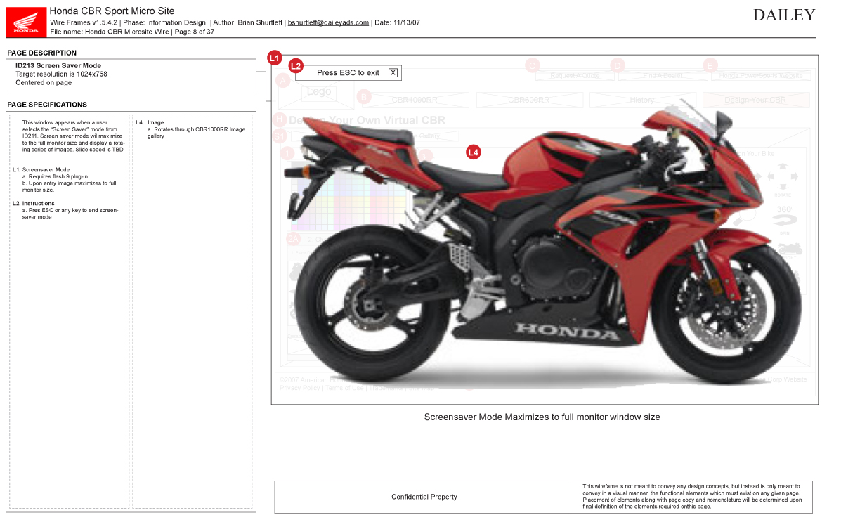This screenshot has width=841, height=515.
Task: Click the faded E annotation marker
Action: (710, 65)
